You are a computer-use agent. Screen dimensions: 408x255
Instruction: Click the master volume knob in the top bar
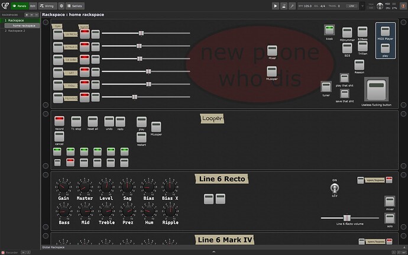380,6
